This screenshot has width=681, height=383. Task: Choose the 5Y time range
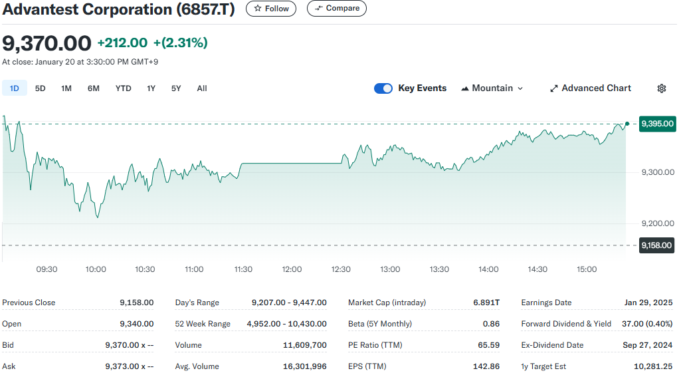pyautogui.click(x=176, y=88)
